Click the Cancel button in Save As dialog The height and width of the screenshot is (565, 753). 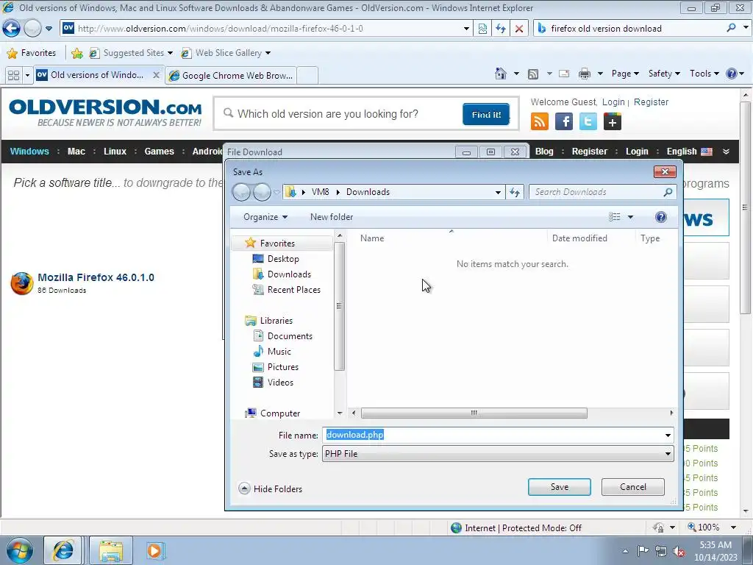click(633, 487)
